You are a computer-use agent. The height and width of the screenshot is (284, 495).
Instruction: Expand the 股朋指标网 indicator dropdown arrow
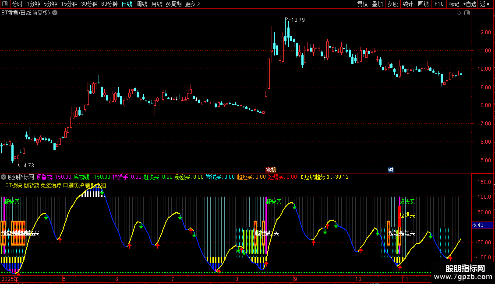point(4,177)
